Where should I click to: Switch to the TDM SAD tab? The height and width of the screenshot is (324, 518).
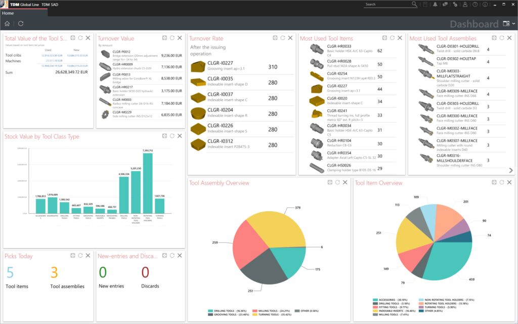pyautogui.click(x=49, y=4)
